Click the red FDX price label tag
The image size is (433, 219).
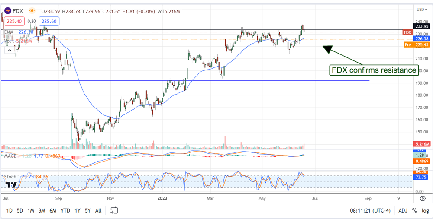(407, 32)
